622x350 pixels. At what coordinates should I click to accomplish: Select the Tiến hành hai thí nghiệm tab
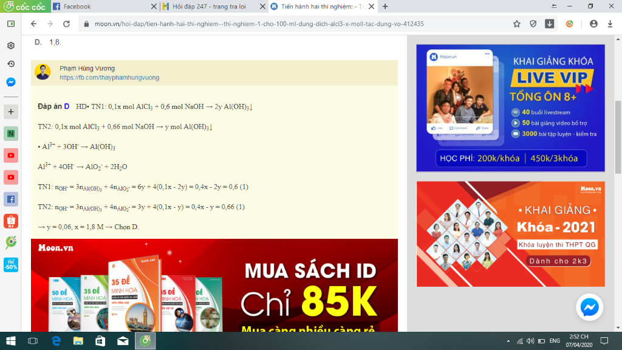coord(321,6)
